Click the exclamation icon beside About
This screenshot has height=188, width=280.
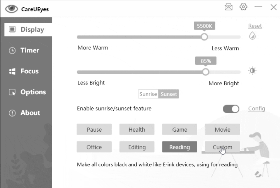[12, 113]
